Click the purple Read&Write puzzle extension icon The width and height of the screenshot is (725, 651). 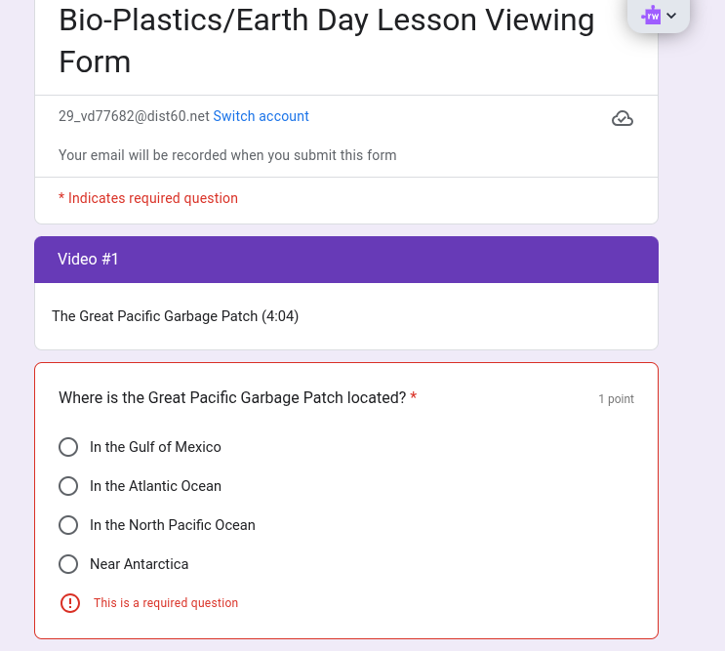(652, 15)
